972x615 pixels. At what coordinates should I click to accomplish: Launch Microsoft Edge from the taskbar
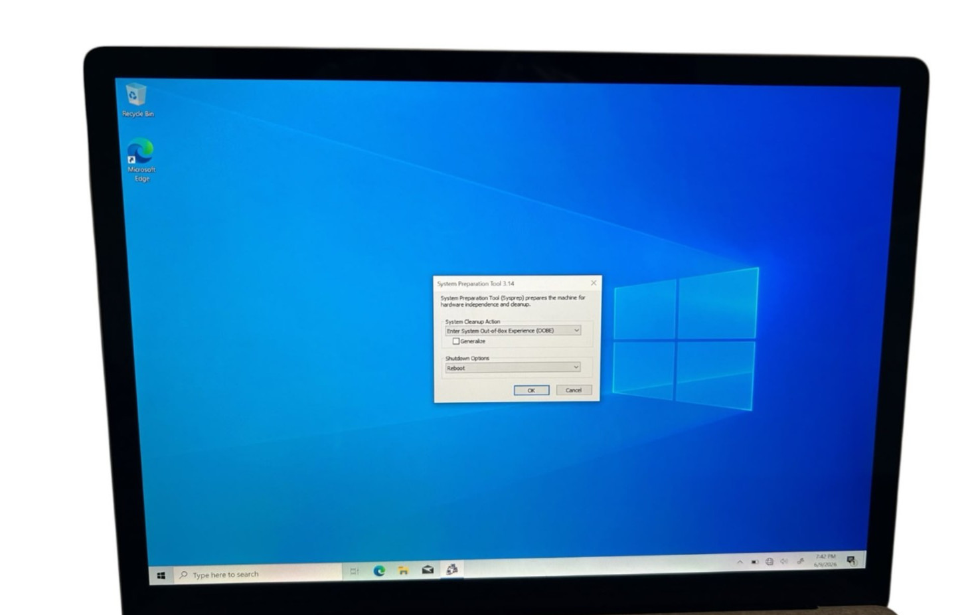coord(379,571)
